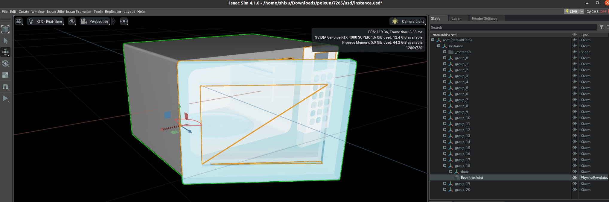Hide the group_12 prim
This screenshot has height=202, width=609.
coord(575,130)
